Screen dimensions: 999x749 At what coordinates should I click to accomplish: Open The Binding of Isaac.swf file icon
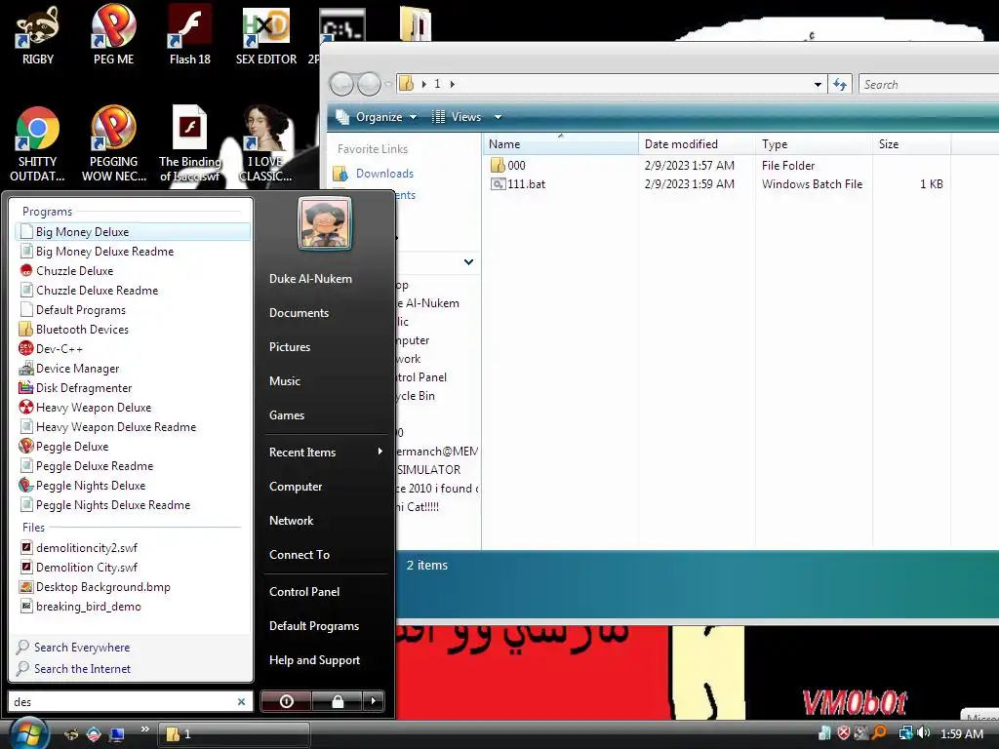189,144
